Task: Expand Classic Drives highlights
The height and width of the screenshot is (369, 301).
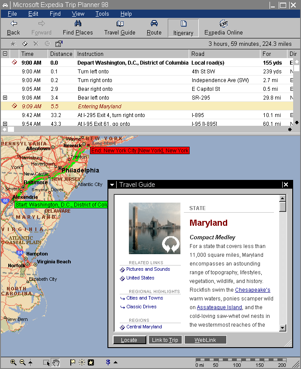Action: point(141,307)
